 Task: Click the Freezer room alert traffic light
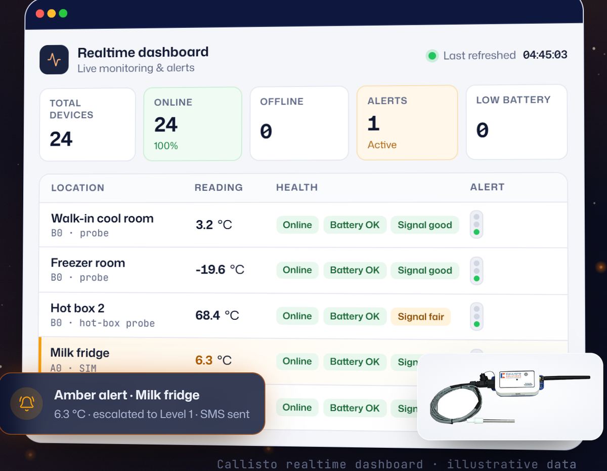476,271
